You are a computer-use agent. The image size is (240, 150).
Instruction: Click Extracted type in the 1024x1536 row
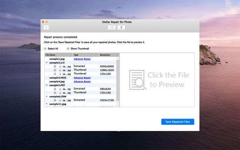(79, 100)
